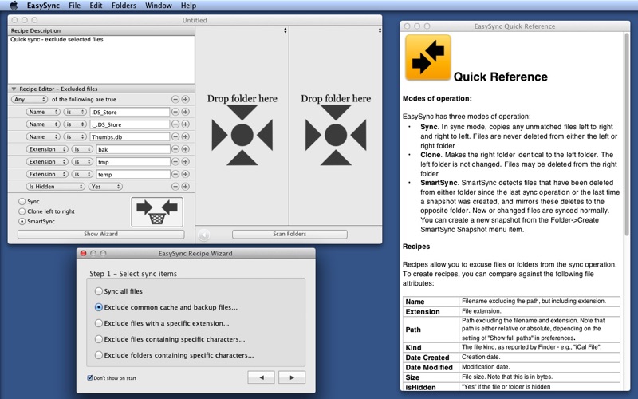
Task: Add a rule after the ._.DS_Store row
Action: click(185, 124)
